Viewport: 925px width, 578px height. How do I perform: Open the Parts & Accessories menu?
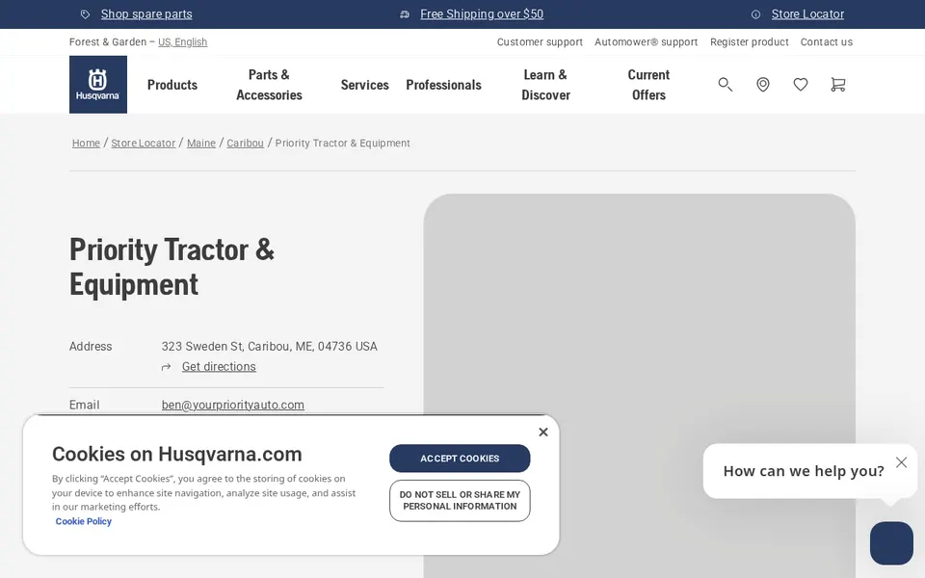[x=269, y=85]
